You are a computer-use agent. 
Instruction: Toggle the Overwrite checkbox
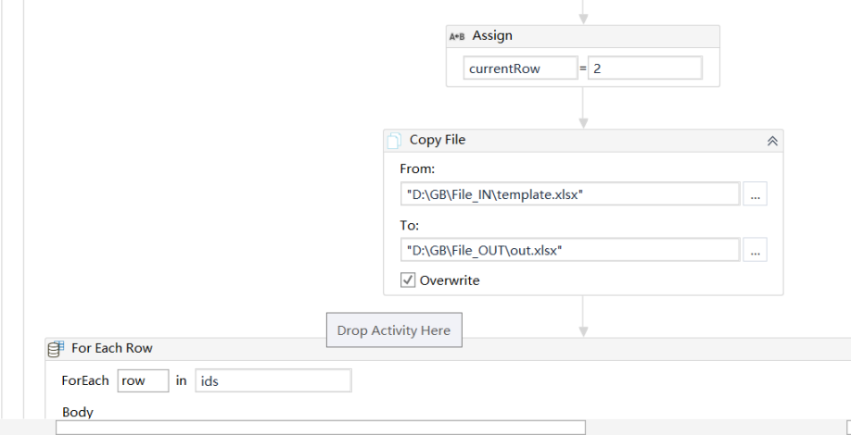coord(408,280)
